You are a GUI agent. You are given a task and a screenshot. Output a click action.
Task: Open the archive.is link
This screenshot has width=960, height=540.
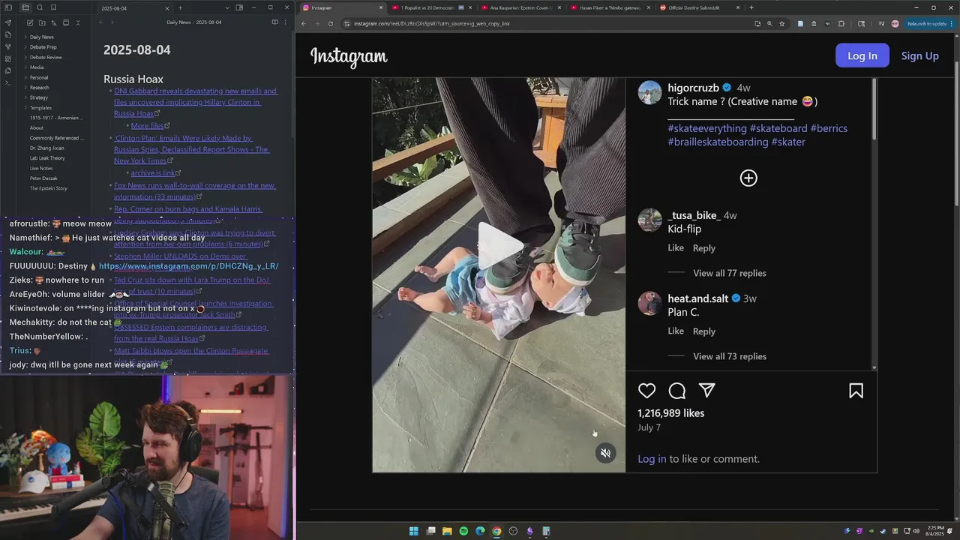[153, 173]
